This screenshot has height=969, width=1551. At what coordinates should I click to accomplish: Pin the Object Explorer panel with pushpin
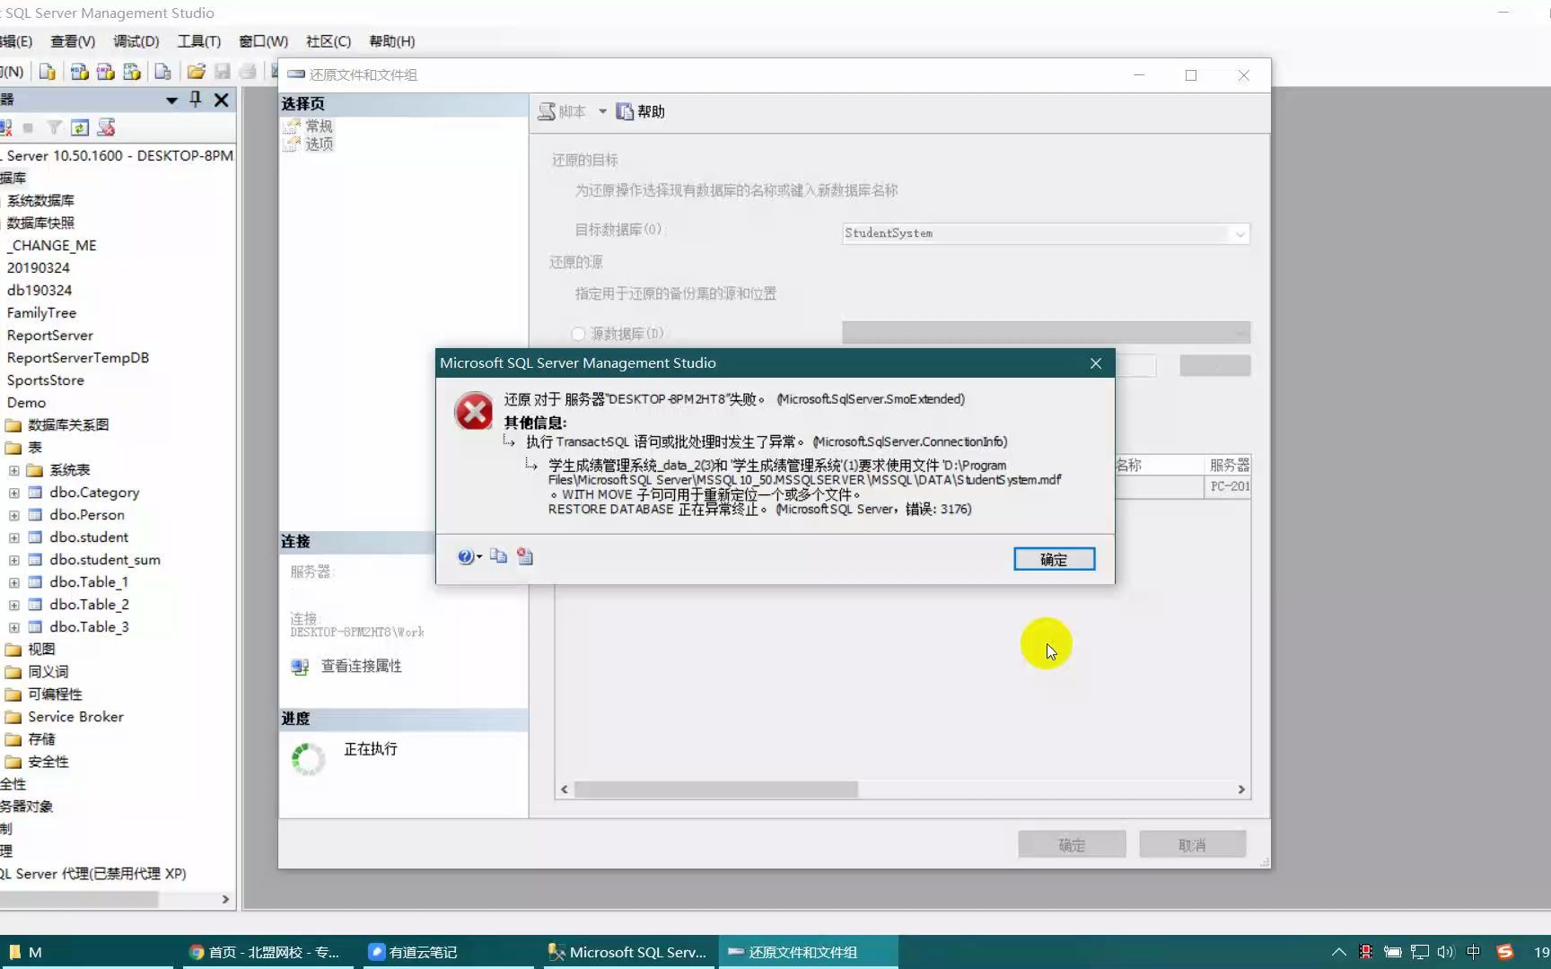point(196,100)
